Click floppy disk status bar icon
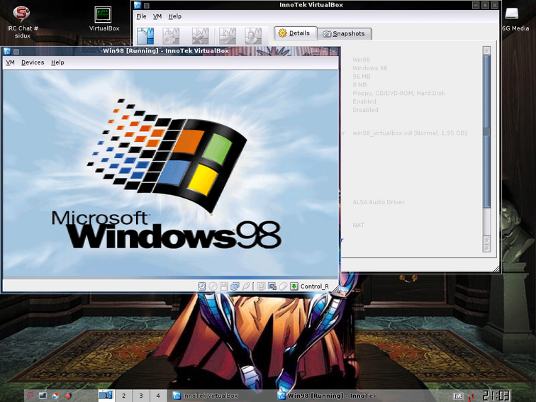Viewport: 536px width, 402px height. (224, 286)
